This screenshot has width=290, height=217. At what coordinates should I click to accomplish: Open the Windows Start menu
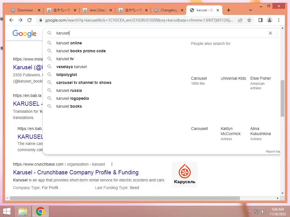[7, 211]
